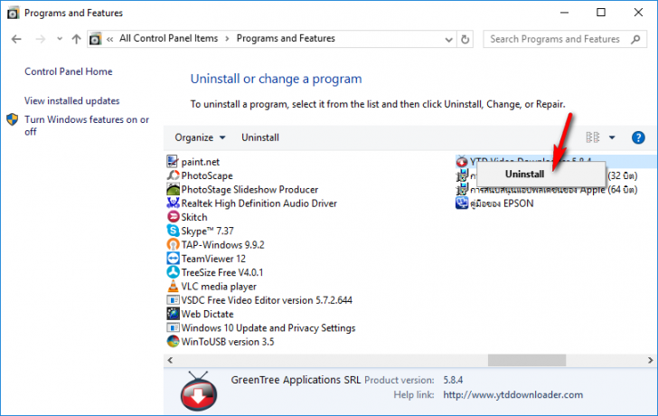Click the forward navigation arrow
The width and height of the screenshot is (658, 416).
41,39
